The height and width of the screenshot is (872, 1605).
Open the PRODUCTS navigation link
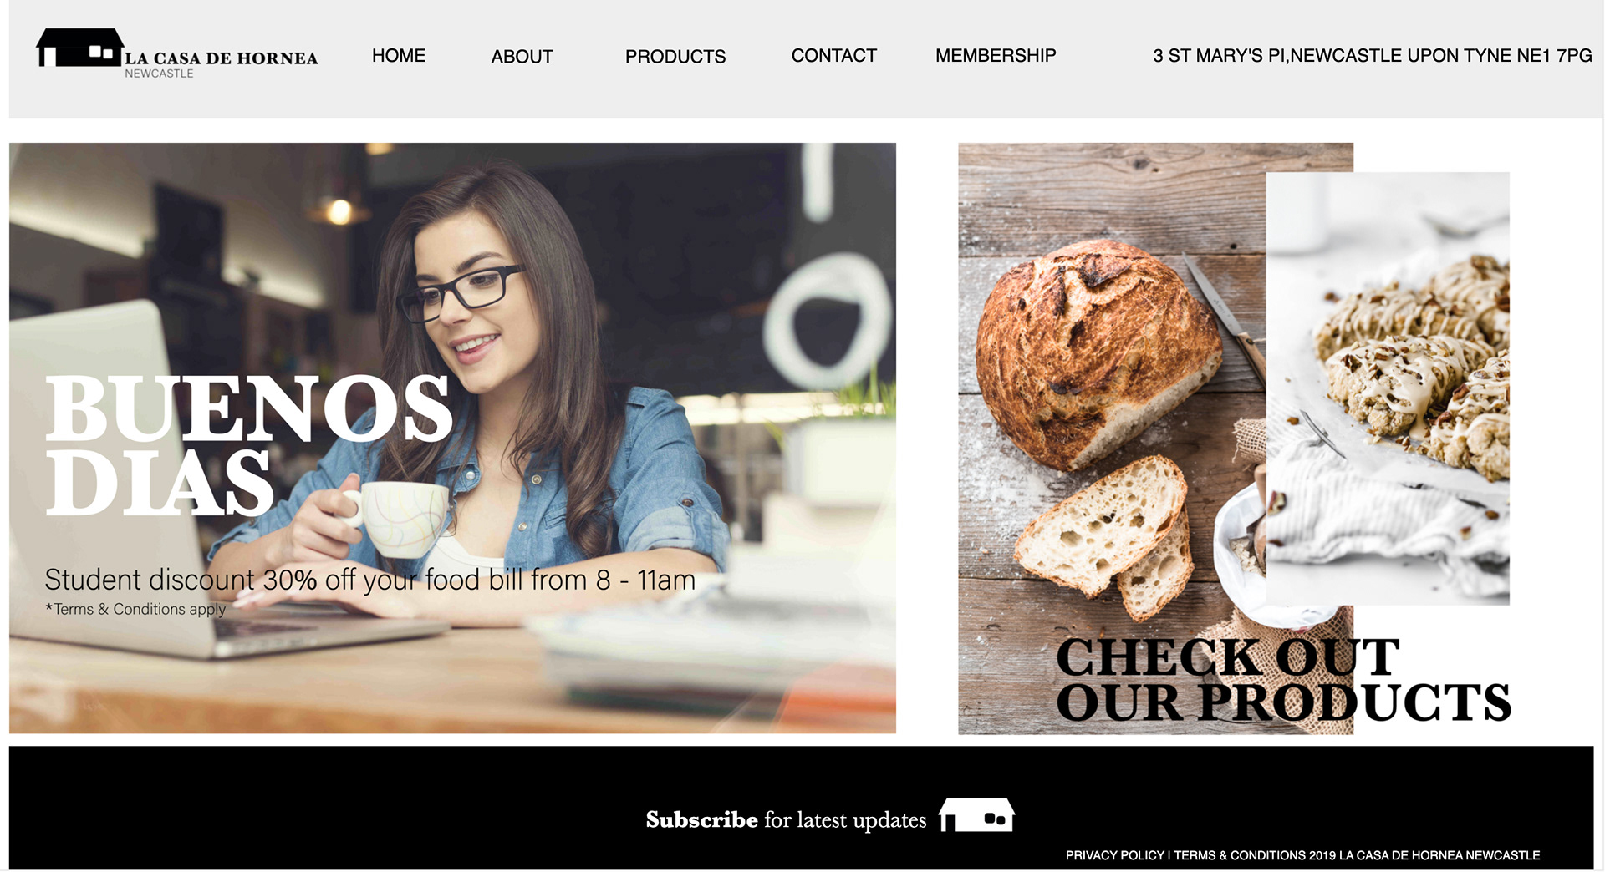coord(675,57)
